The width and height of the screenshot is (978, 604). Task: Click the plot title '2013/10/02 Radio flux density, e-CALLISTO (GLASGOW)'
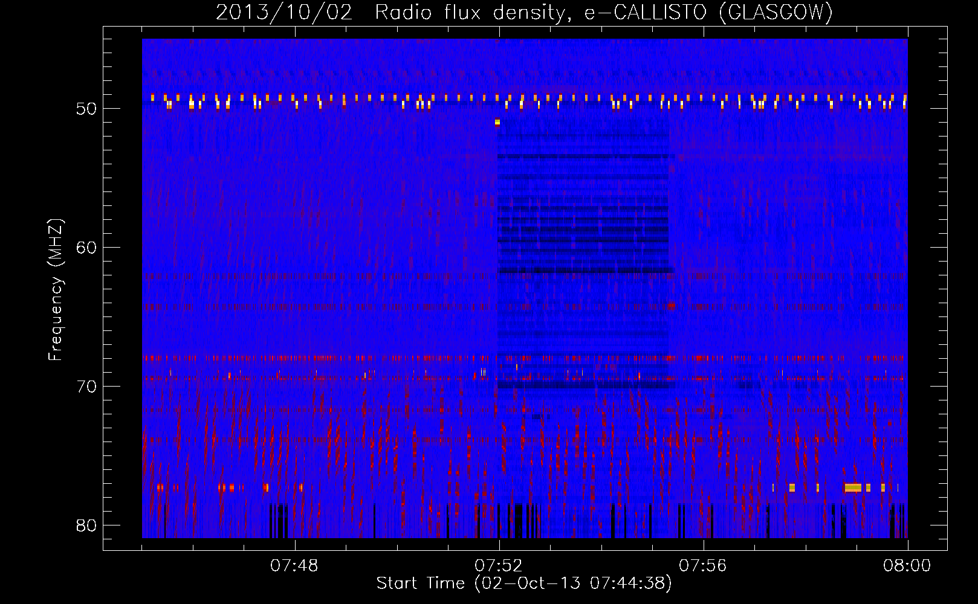click(524, 12)
